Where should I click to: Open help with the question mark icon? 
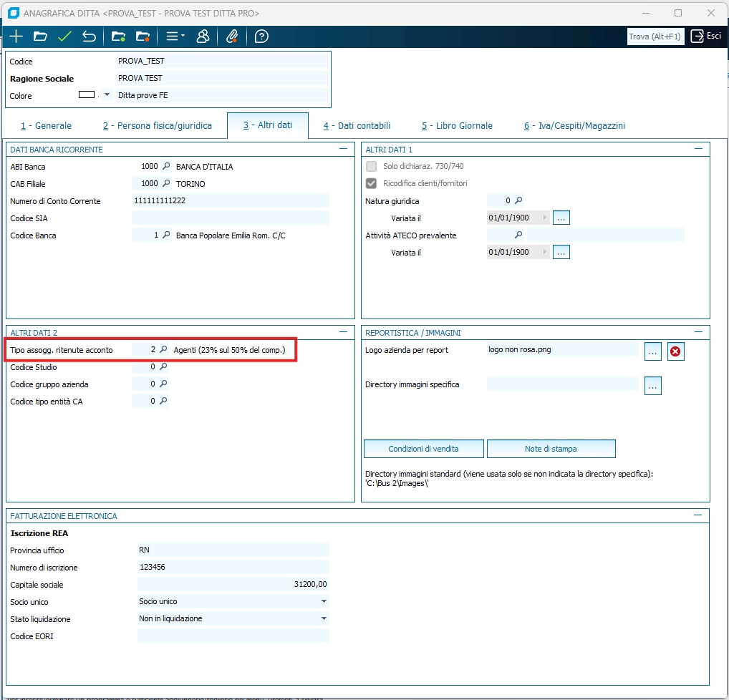coord(261,37)
